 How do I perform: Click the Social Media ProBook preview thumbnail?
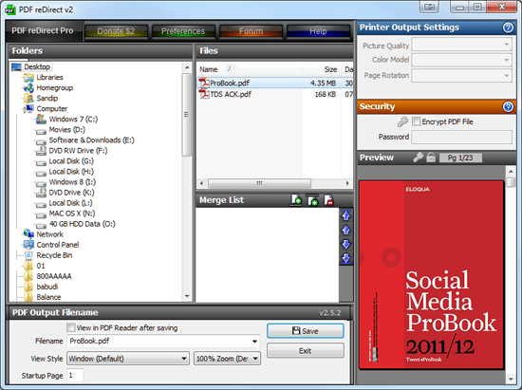(432, 275)
